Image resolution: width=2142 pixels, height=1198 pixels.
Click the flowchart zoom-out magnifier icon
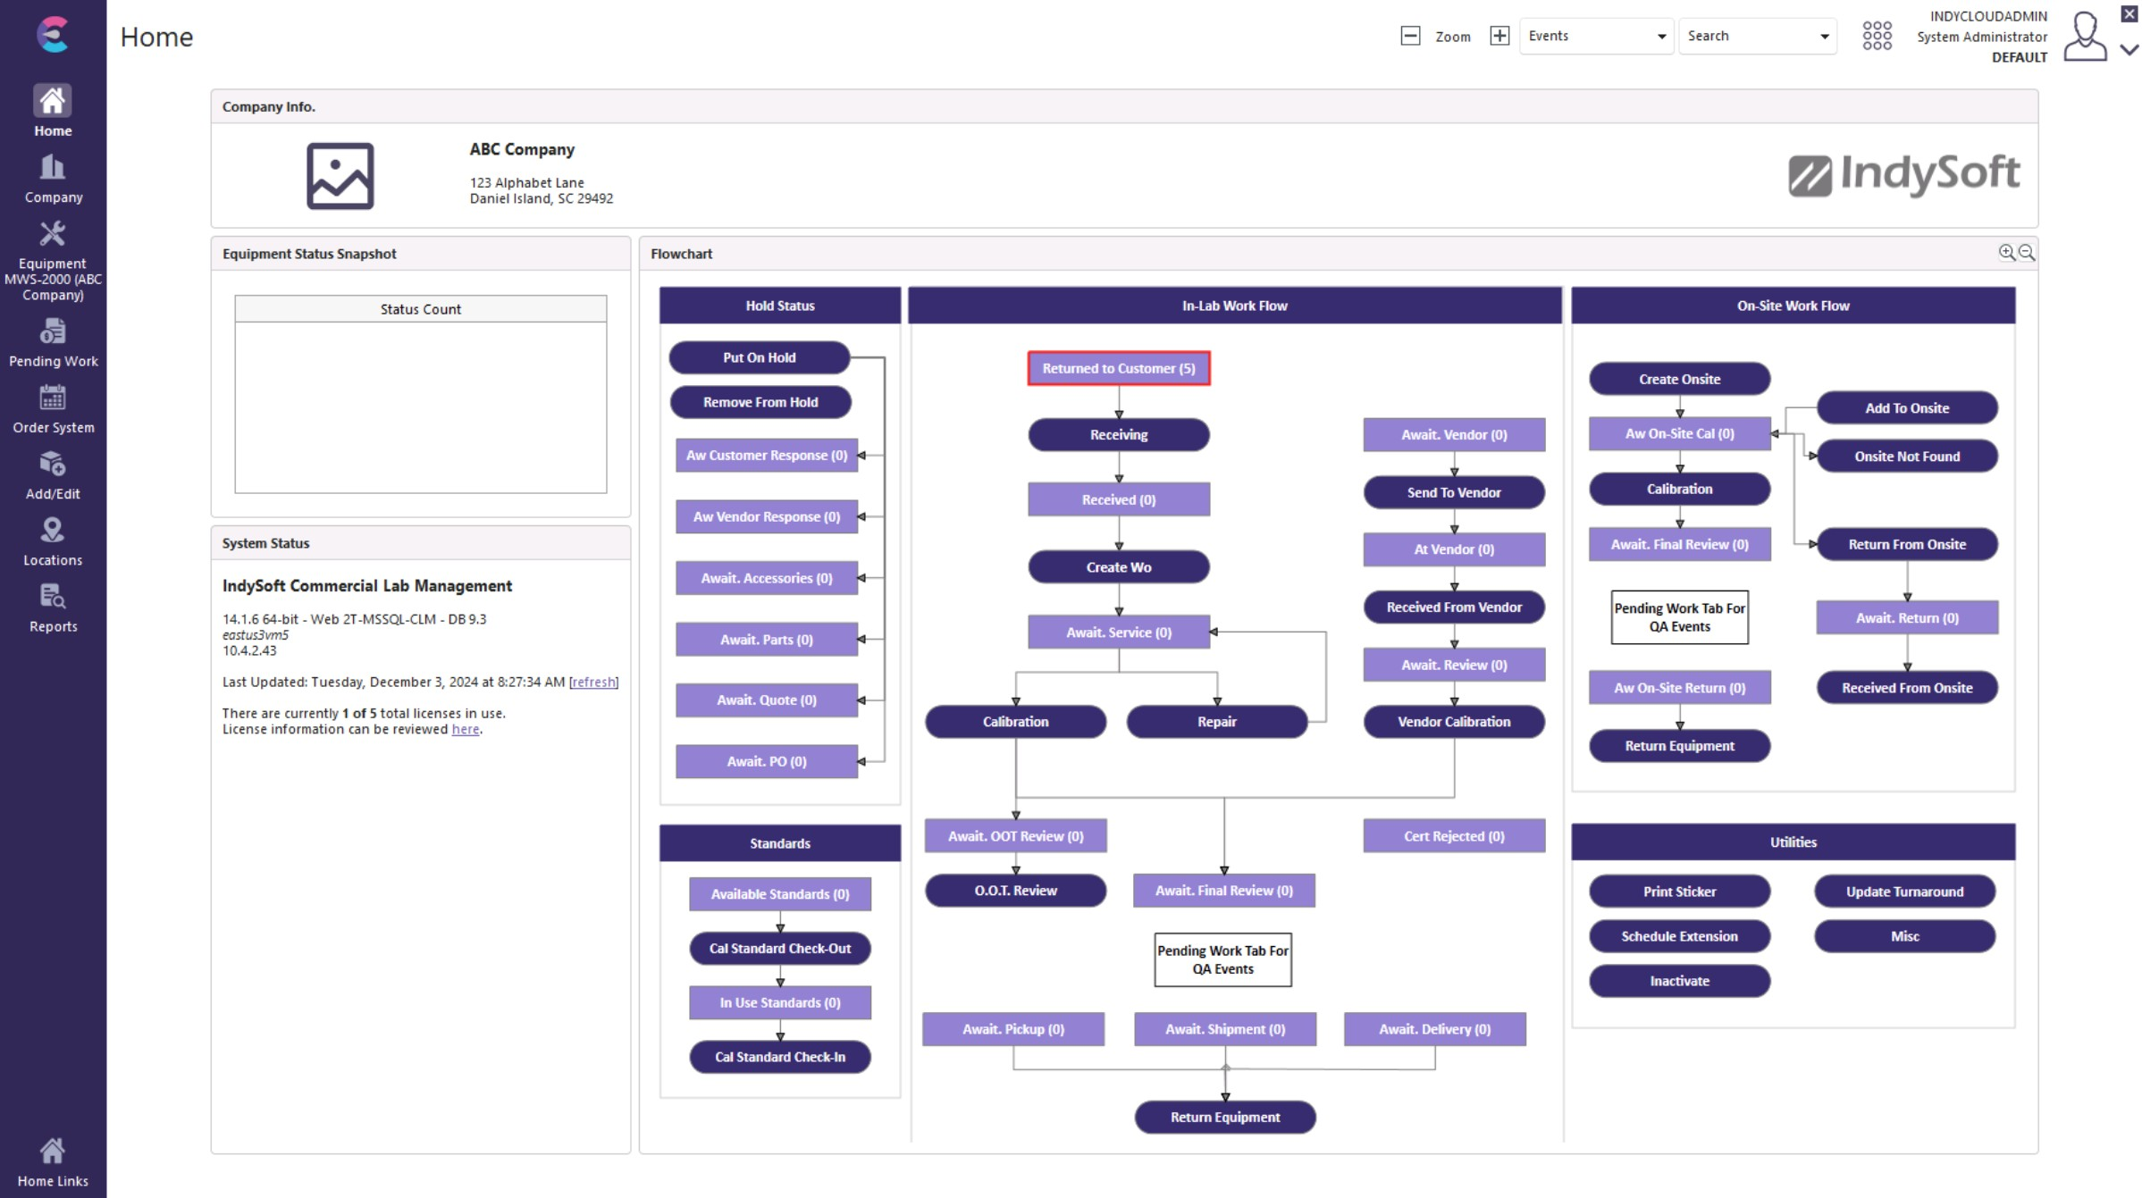(2026, 253)
